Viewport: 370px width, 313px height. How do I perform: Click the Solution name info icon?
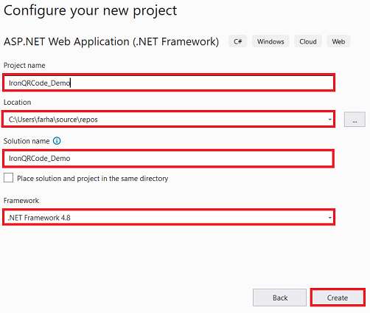tap(57, 141)
